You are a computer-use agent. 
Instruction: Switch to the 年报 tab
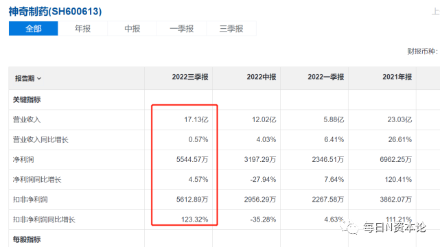click(x=83, y=29)
